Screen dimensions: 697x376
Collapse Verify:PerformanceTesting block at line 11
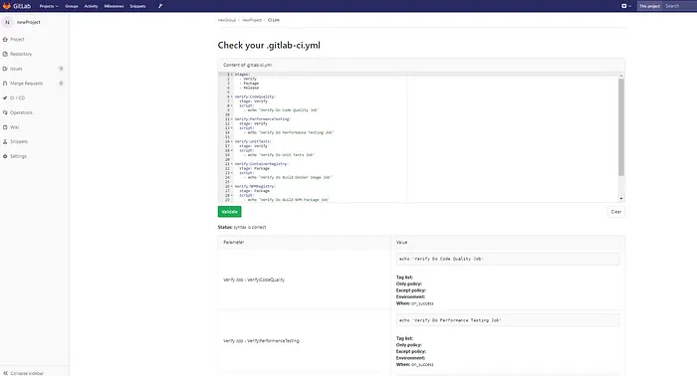tap(232, 119)
